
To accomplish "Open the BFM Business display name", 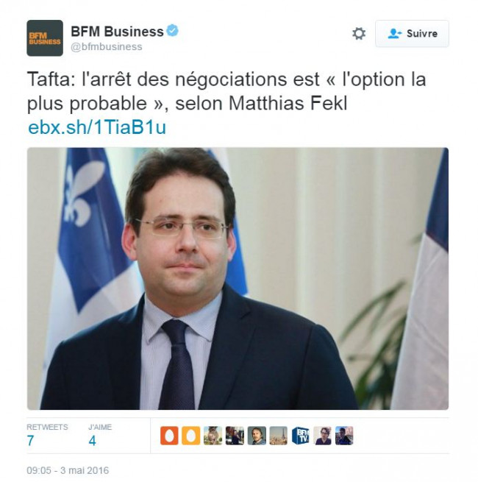I will tap(117, 32).
